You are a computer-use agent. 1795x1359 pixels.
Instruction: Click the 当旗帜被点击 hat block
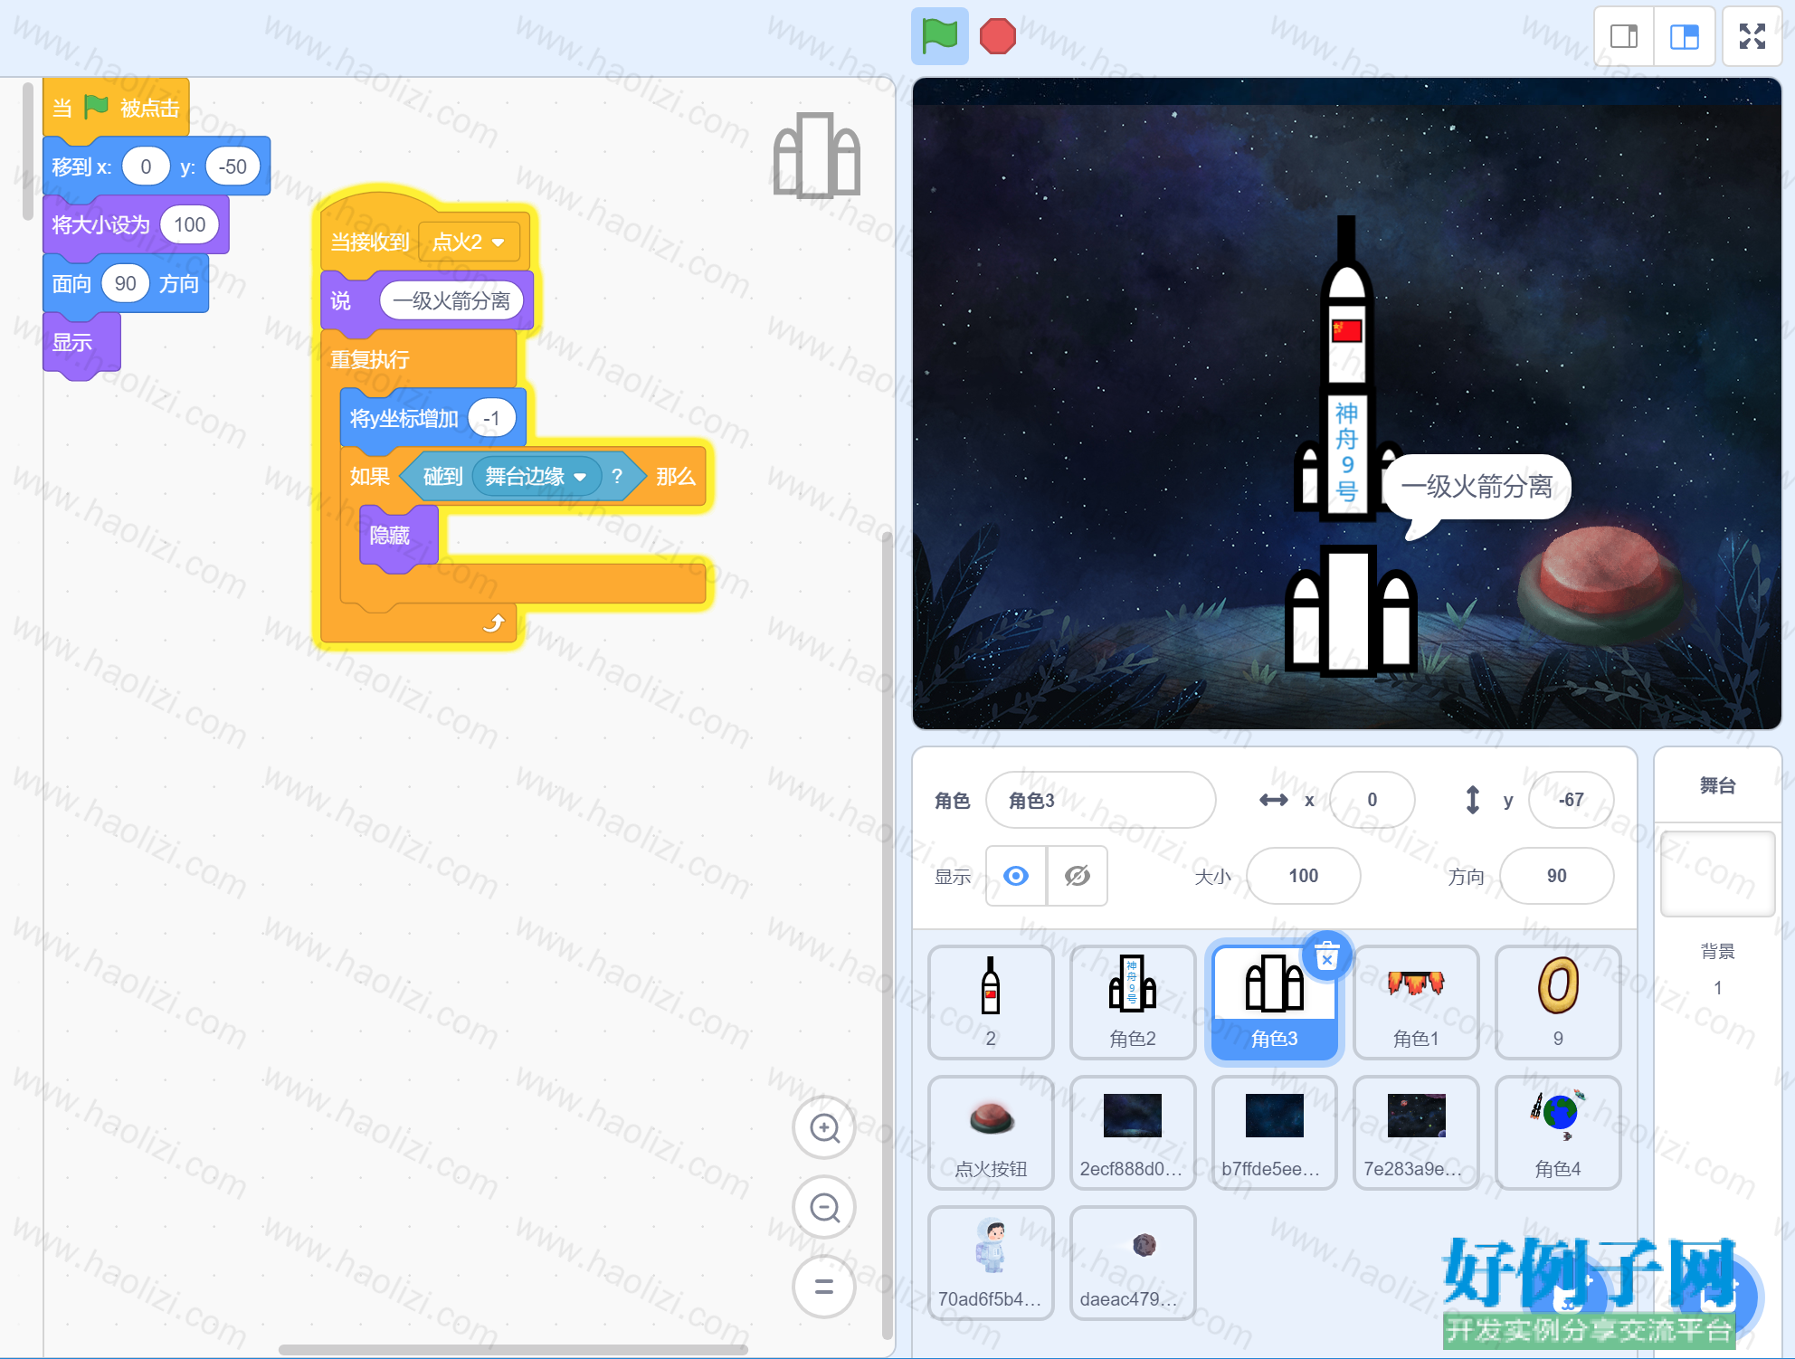click(x=116, y=109)
